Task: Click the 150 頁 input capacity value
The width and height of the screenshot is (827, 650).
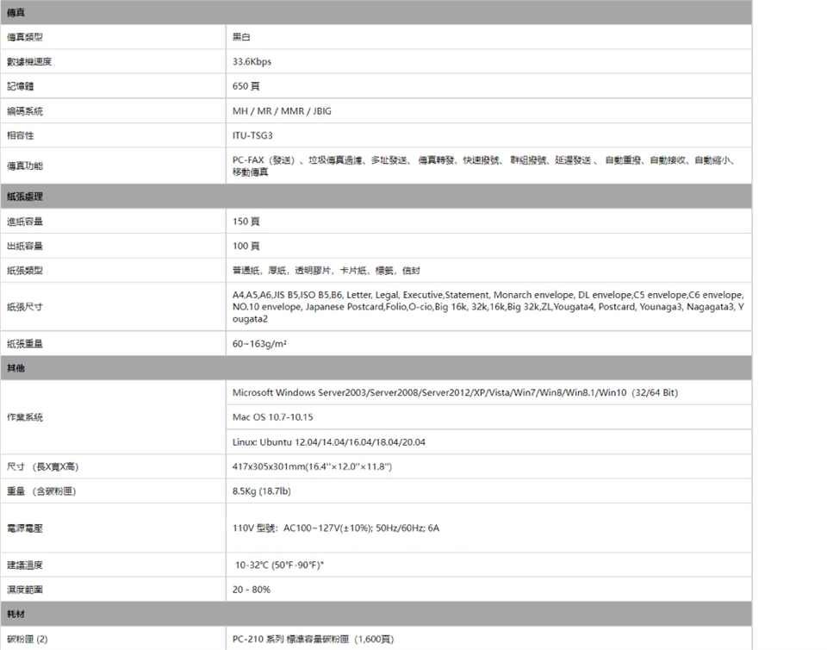Action: pos(247,222)
